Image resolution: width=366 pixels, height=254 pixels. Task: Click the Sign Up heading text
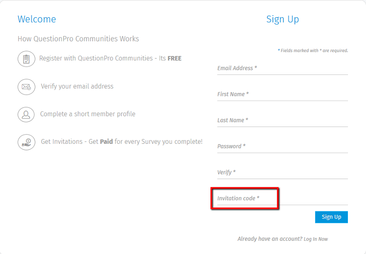click(282, 19)
